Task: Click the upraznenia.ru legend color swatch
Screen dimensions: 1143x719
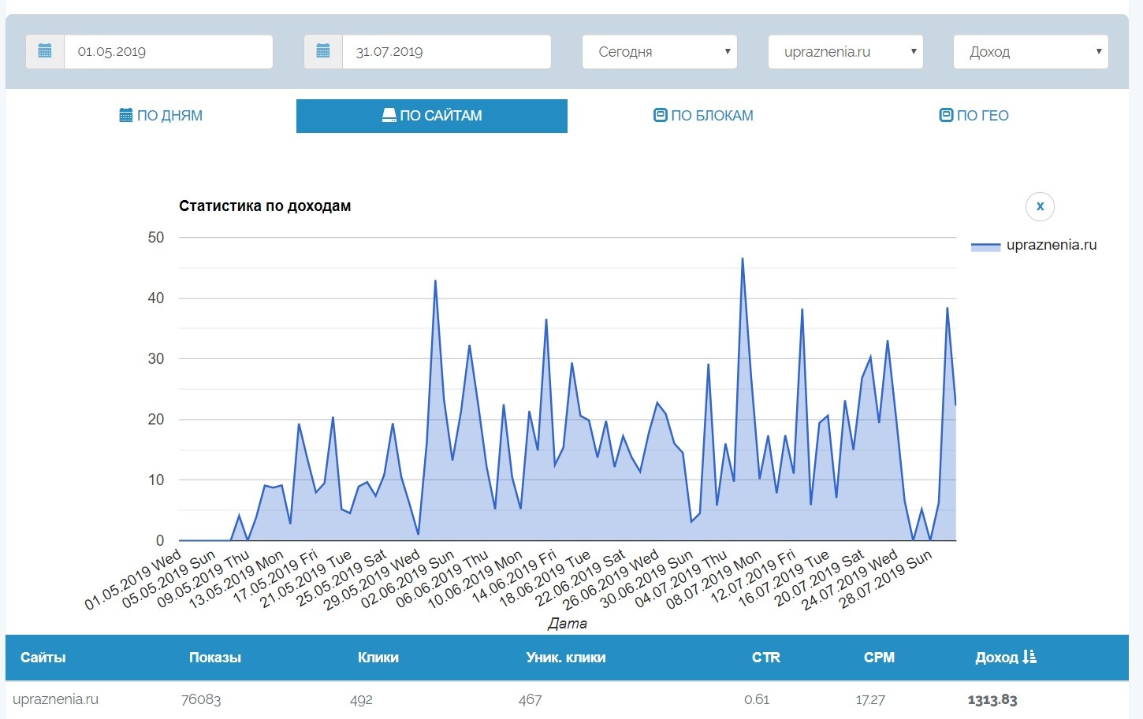Action: [985, 246]
